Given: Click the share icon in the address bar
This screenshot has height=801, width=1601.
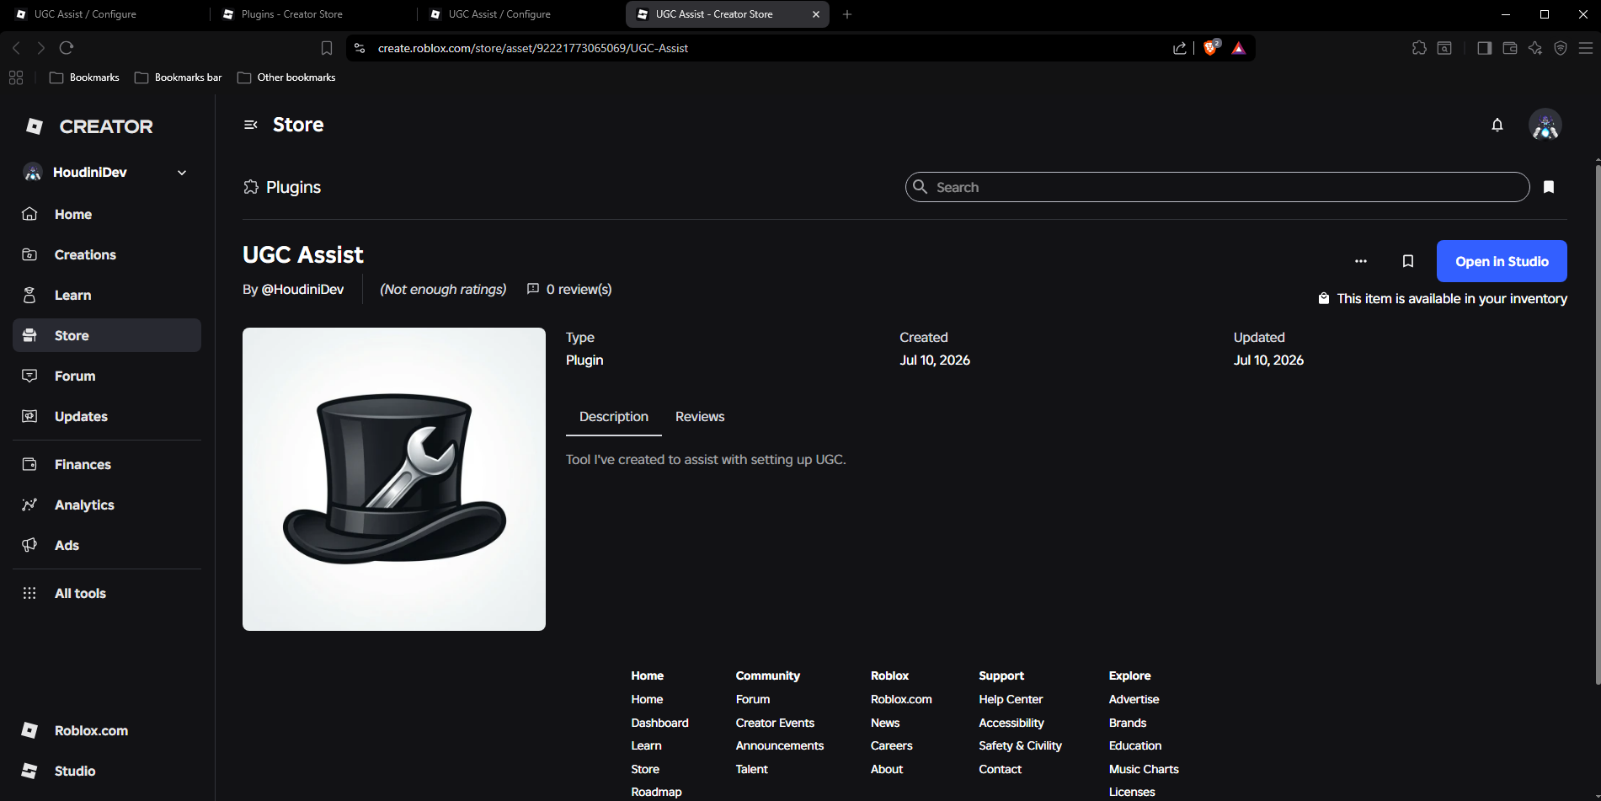Looking at the screenshot, I should (1180, 48).
